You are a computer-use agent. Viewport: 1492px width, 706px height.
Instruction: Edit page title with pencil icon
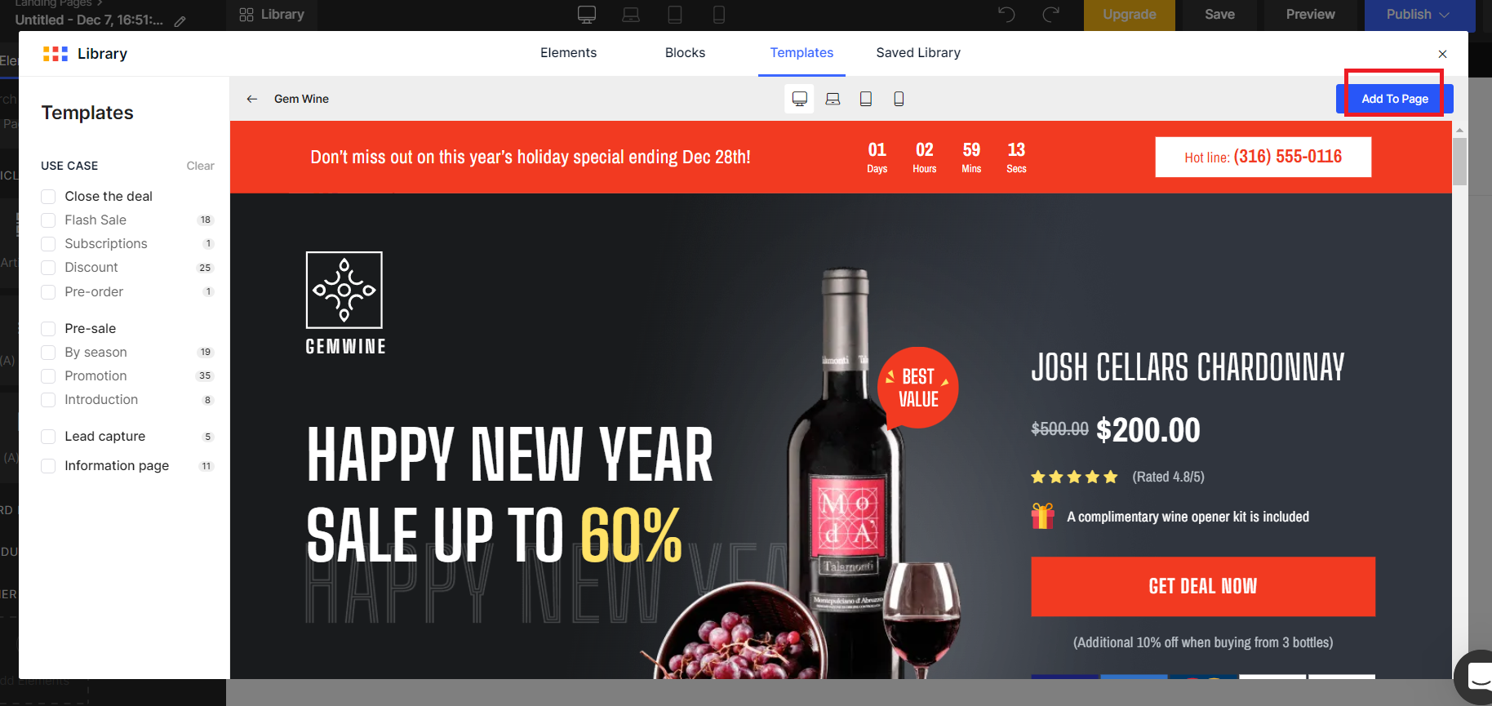pyautogui.click(x=180, y=21)
